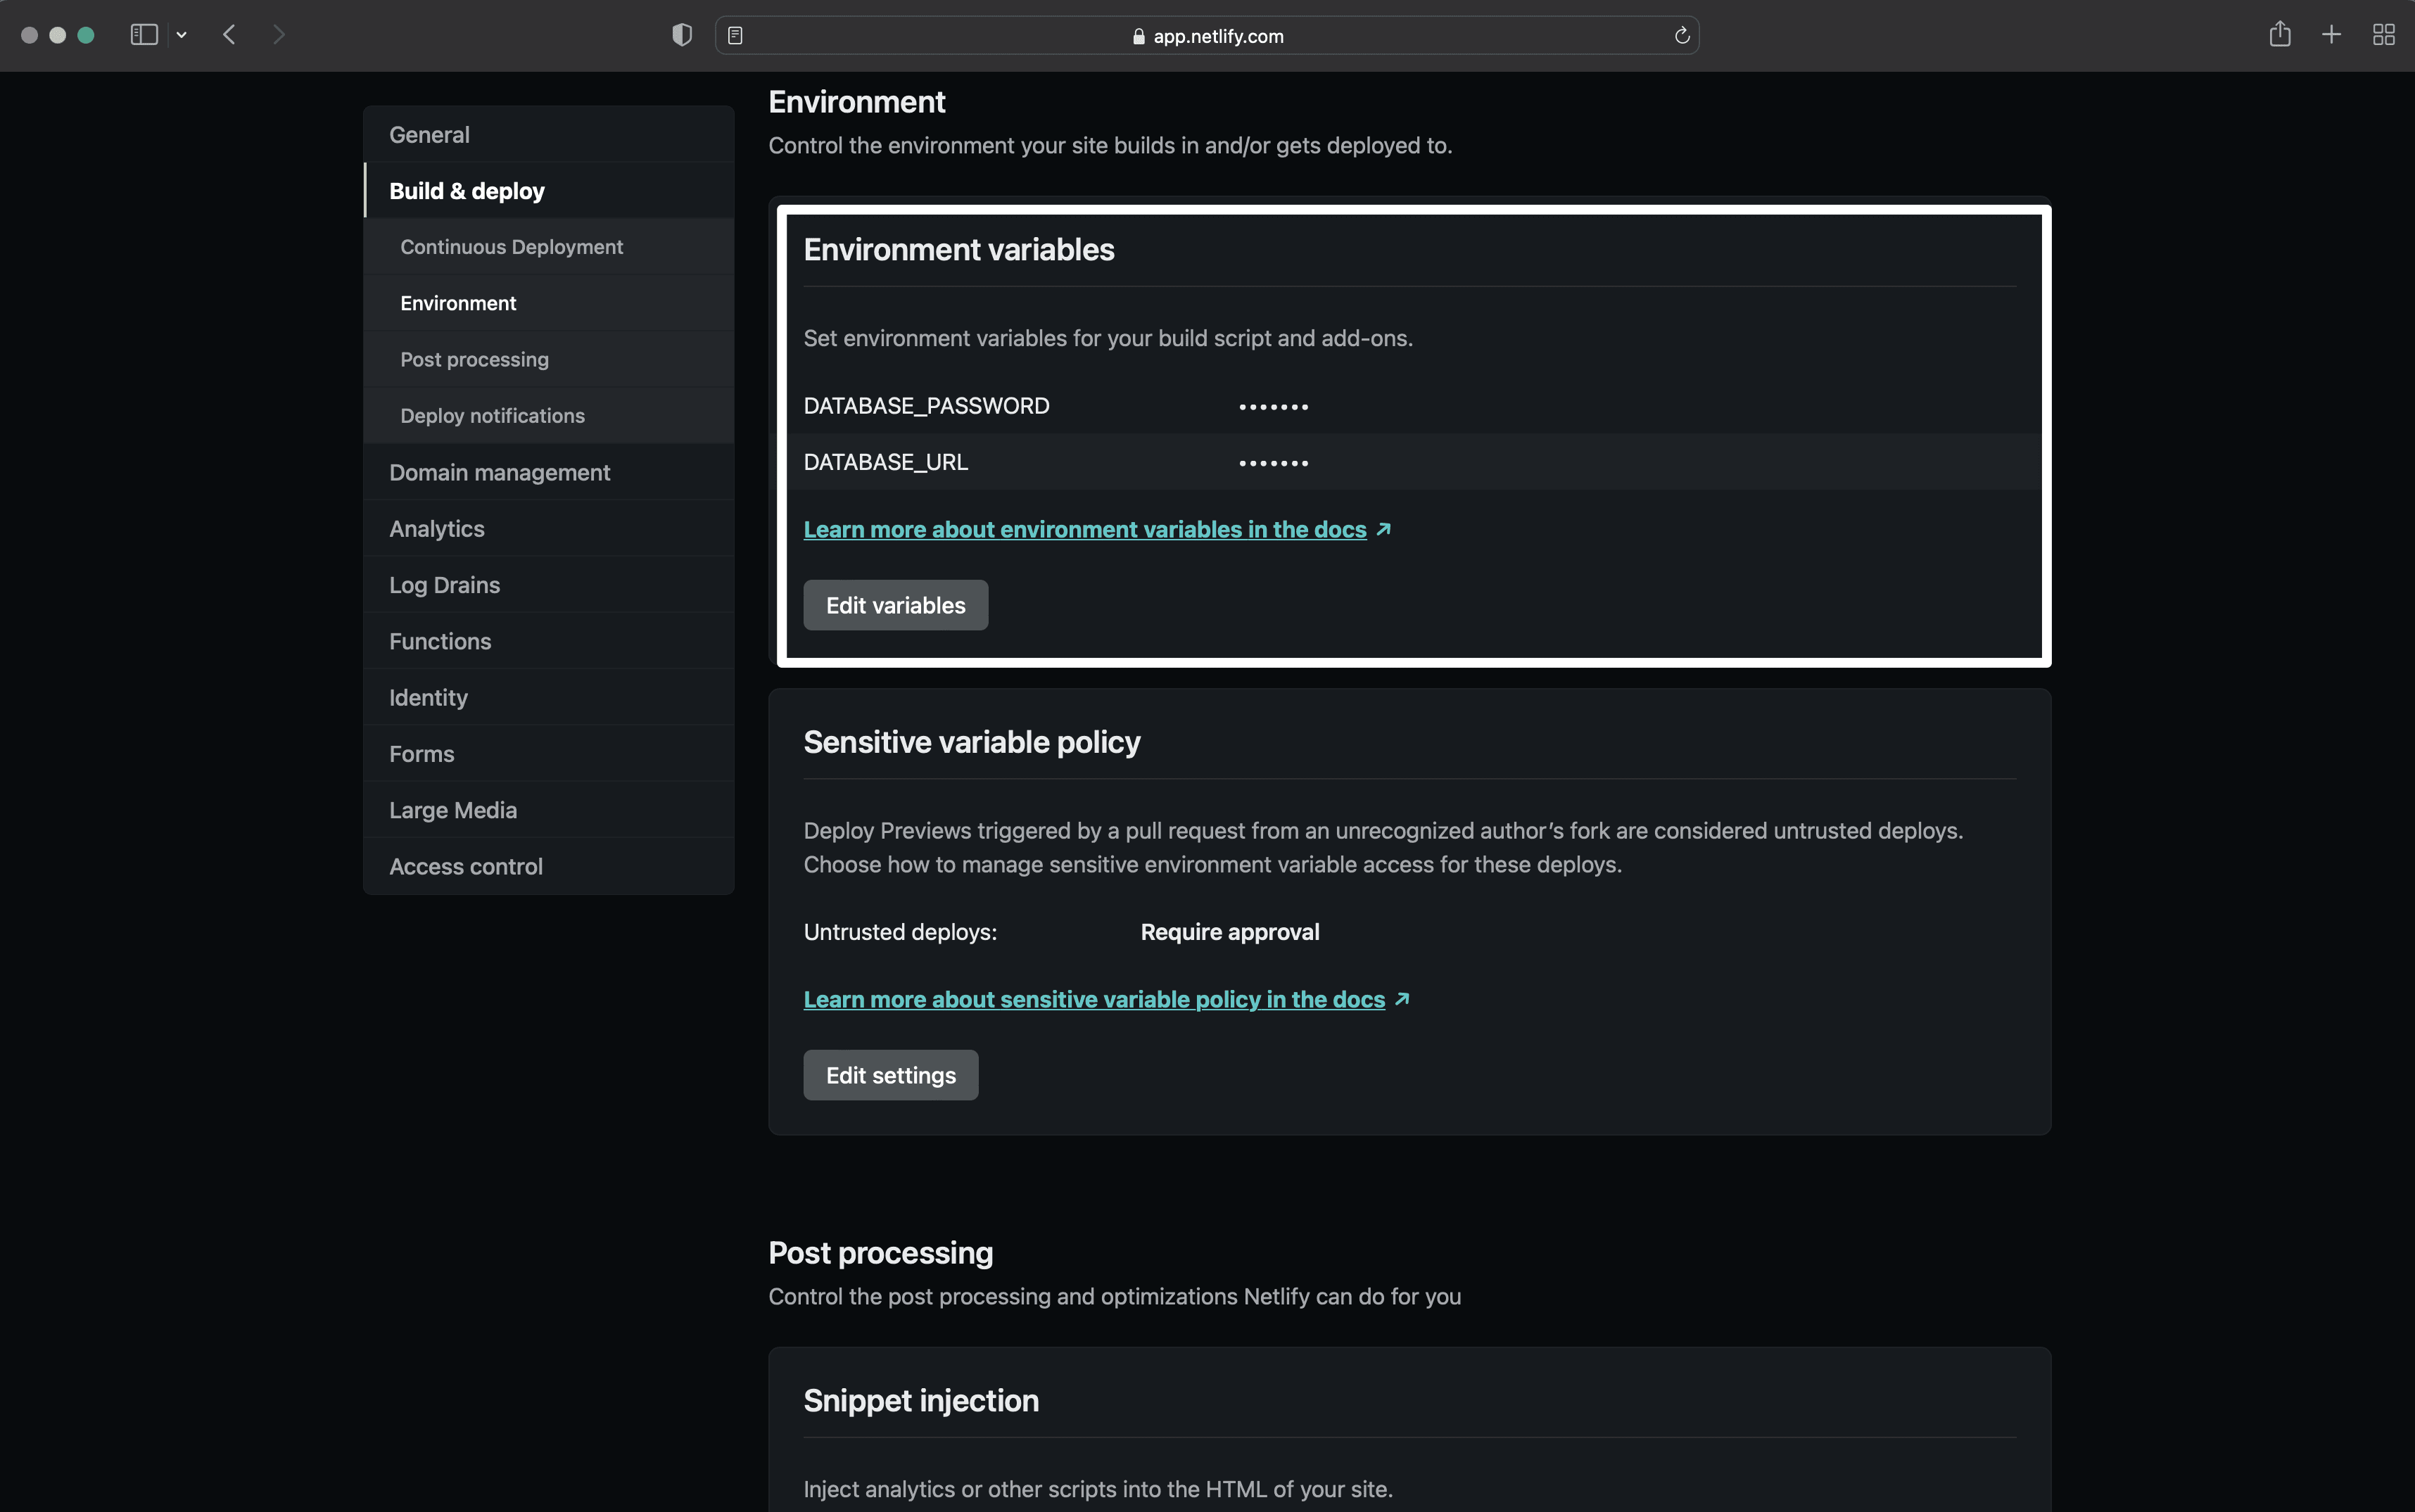The image size is (2415, 1512).
Task: Reveal the DATABASE_URL hidden value
Action: pos(1272,462)
